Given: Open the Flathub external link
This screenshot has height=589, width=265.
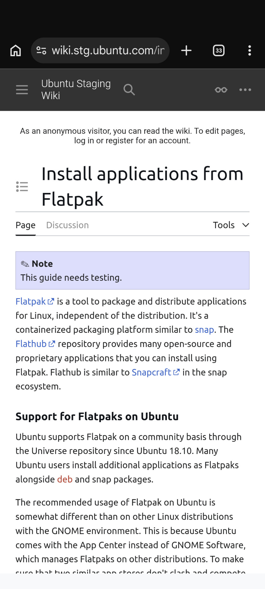Looking at the screenshot, I should click(36, 344).
